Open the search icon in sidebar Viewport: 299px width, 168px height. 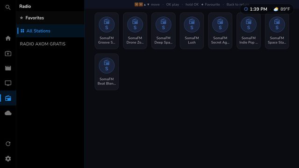(x=8, y=7)
